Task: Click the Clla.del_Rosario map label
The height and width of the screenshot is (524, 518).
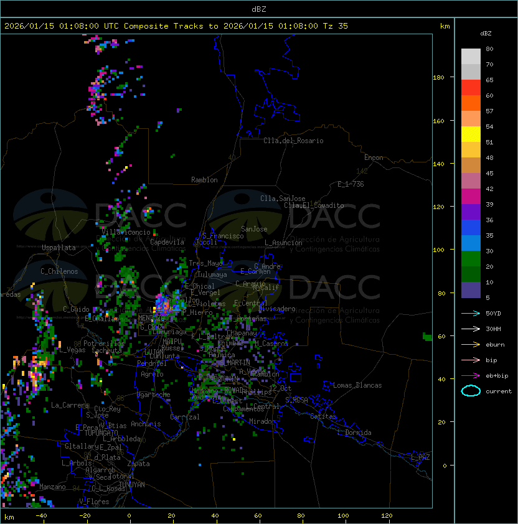Action: tap(293, 141)
